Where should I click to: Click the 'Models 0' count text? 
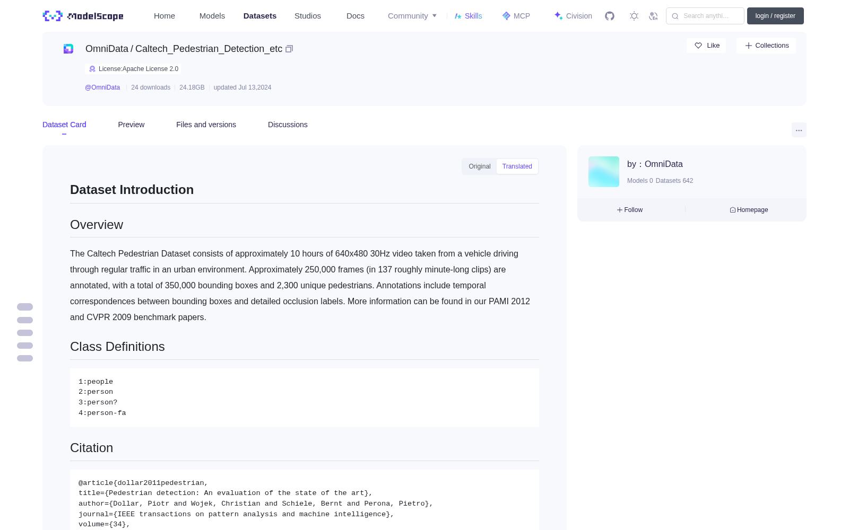tap(640, 181)
